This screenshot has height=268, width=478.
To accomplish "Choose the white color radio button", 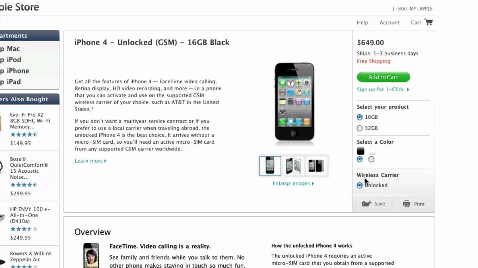I will (x=371, y=159).
